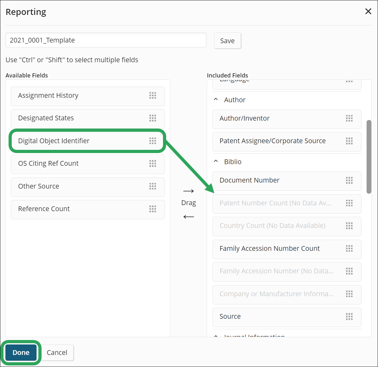The height and width of the screenshot is (367, 378).
Task: Click drag handle for Patent Assignee/Corporate Source
Action: click(x=349, y=141)
